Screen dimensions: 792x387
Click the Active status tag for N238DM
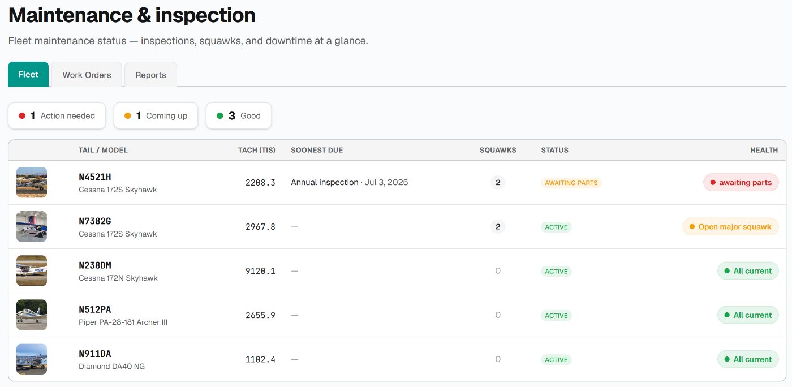point(557,271)
